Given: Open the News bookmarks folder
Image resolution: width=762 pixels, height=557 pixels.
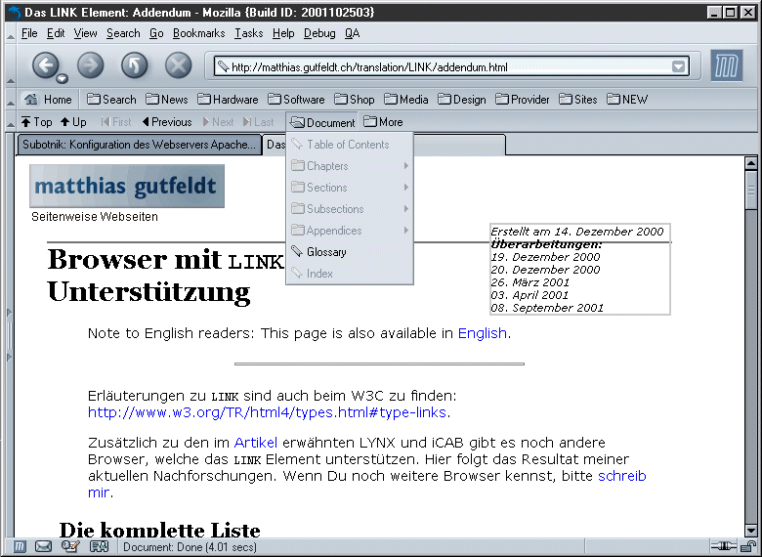Looking at the screenshot, I should [167, 100].
